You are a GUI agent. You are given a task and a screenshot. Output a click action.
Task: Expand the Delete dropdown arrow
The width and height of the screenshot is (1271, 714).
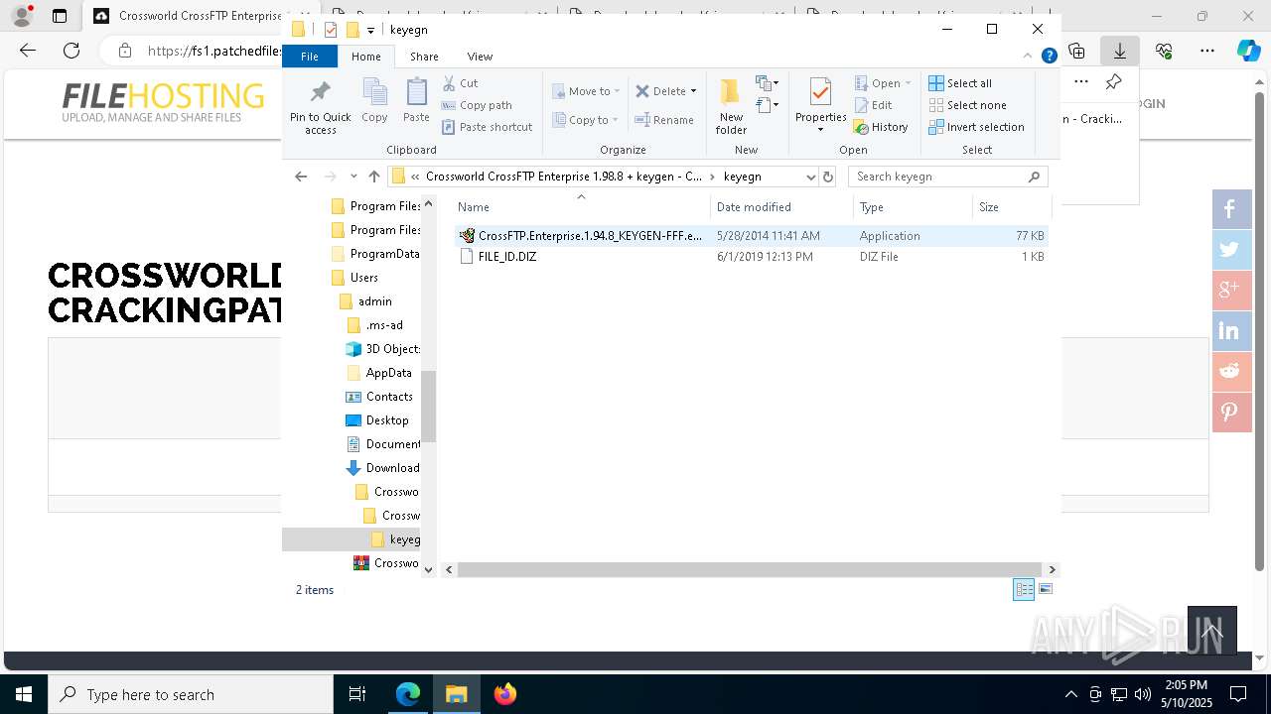tap(693, 91)
